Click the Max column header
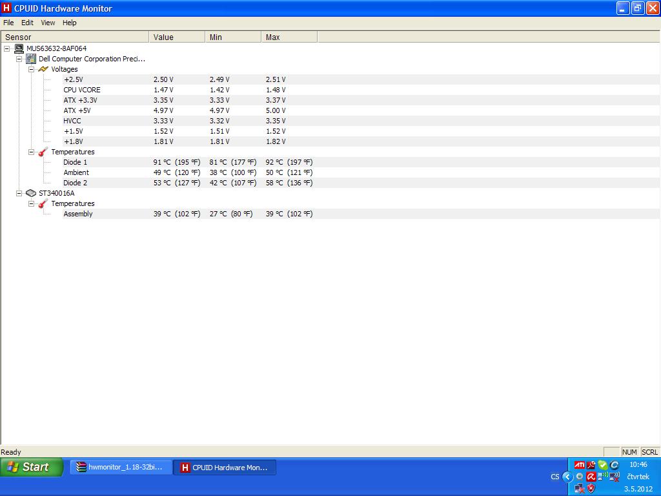This screenshot has height=496, width=661. coord(289,37)
